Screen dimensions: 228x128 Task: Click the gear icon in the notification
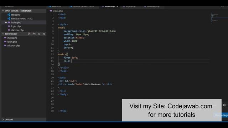[224, 105]
